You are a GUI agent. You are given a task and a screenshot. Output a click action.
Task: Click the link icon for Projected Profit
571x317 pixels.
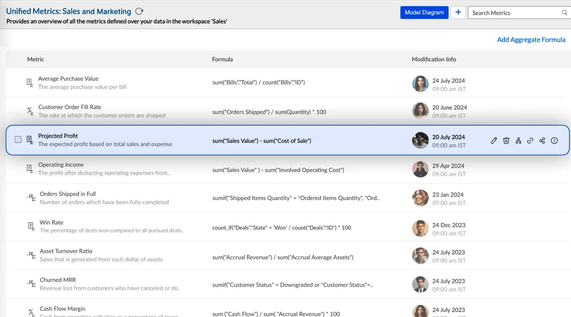[x=530, y=140]
